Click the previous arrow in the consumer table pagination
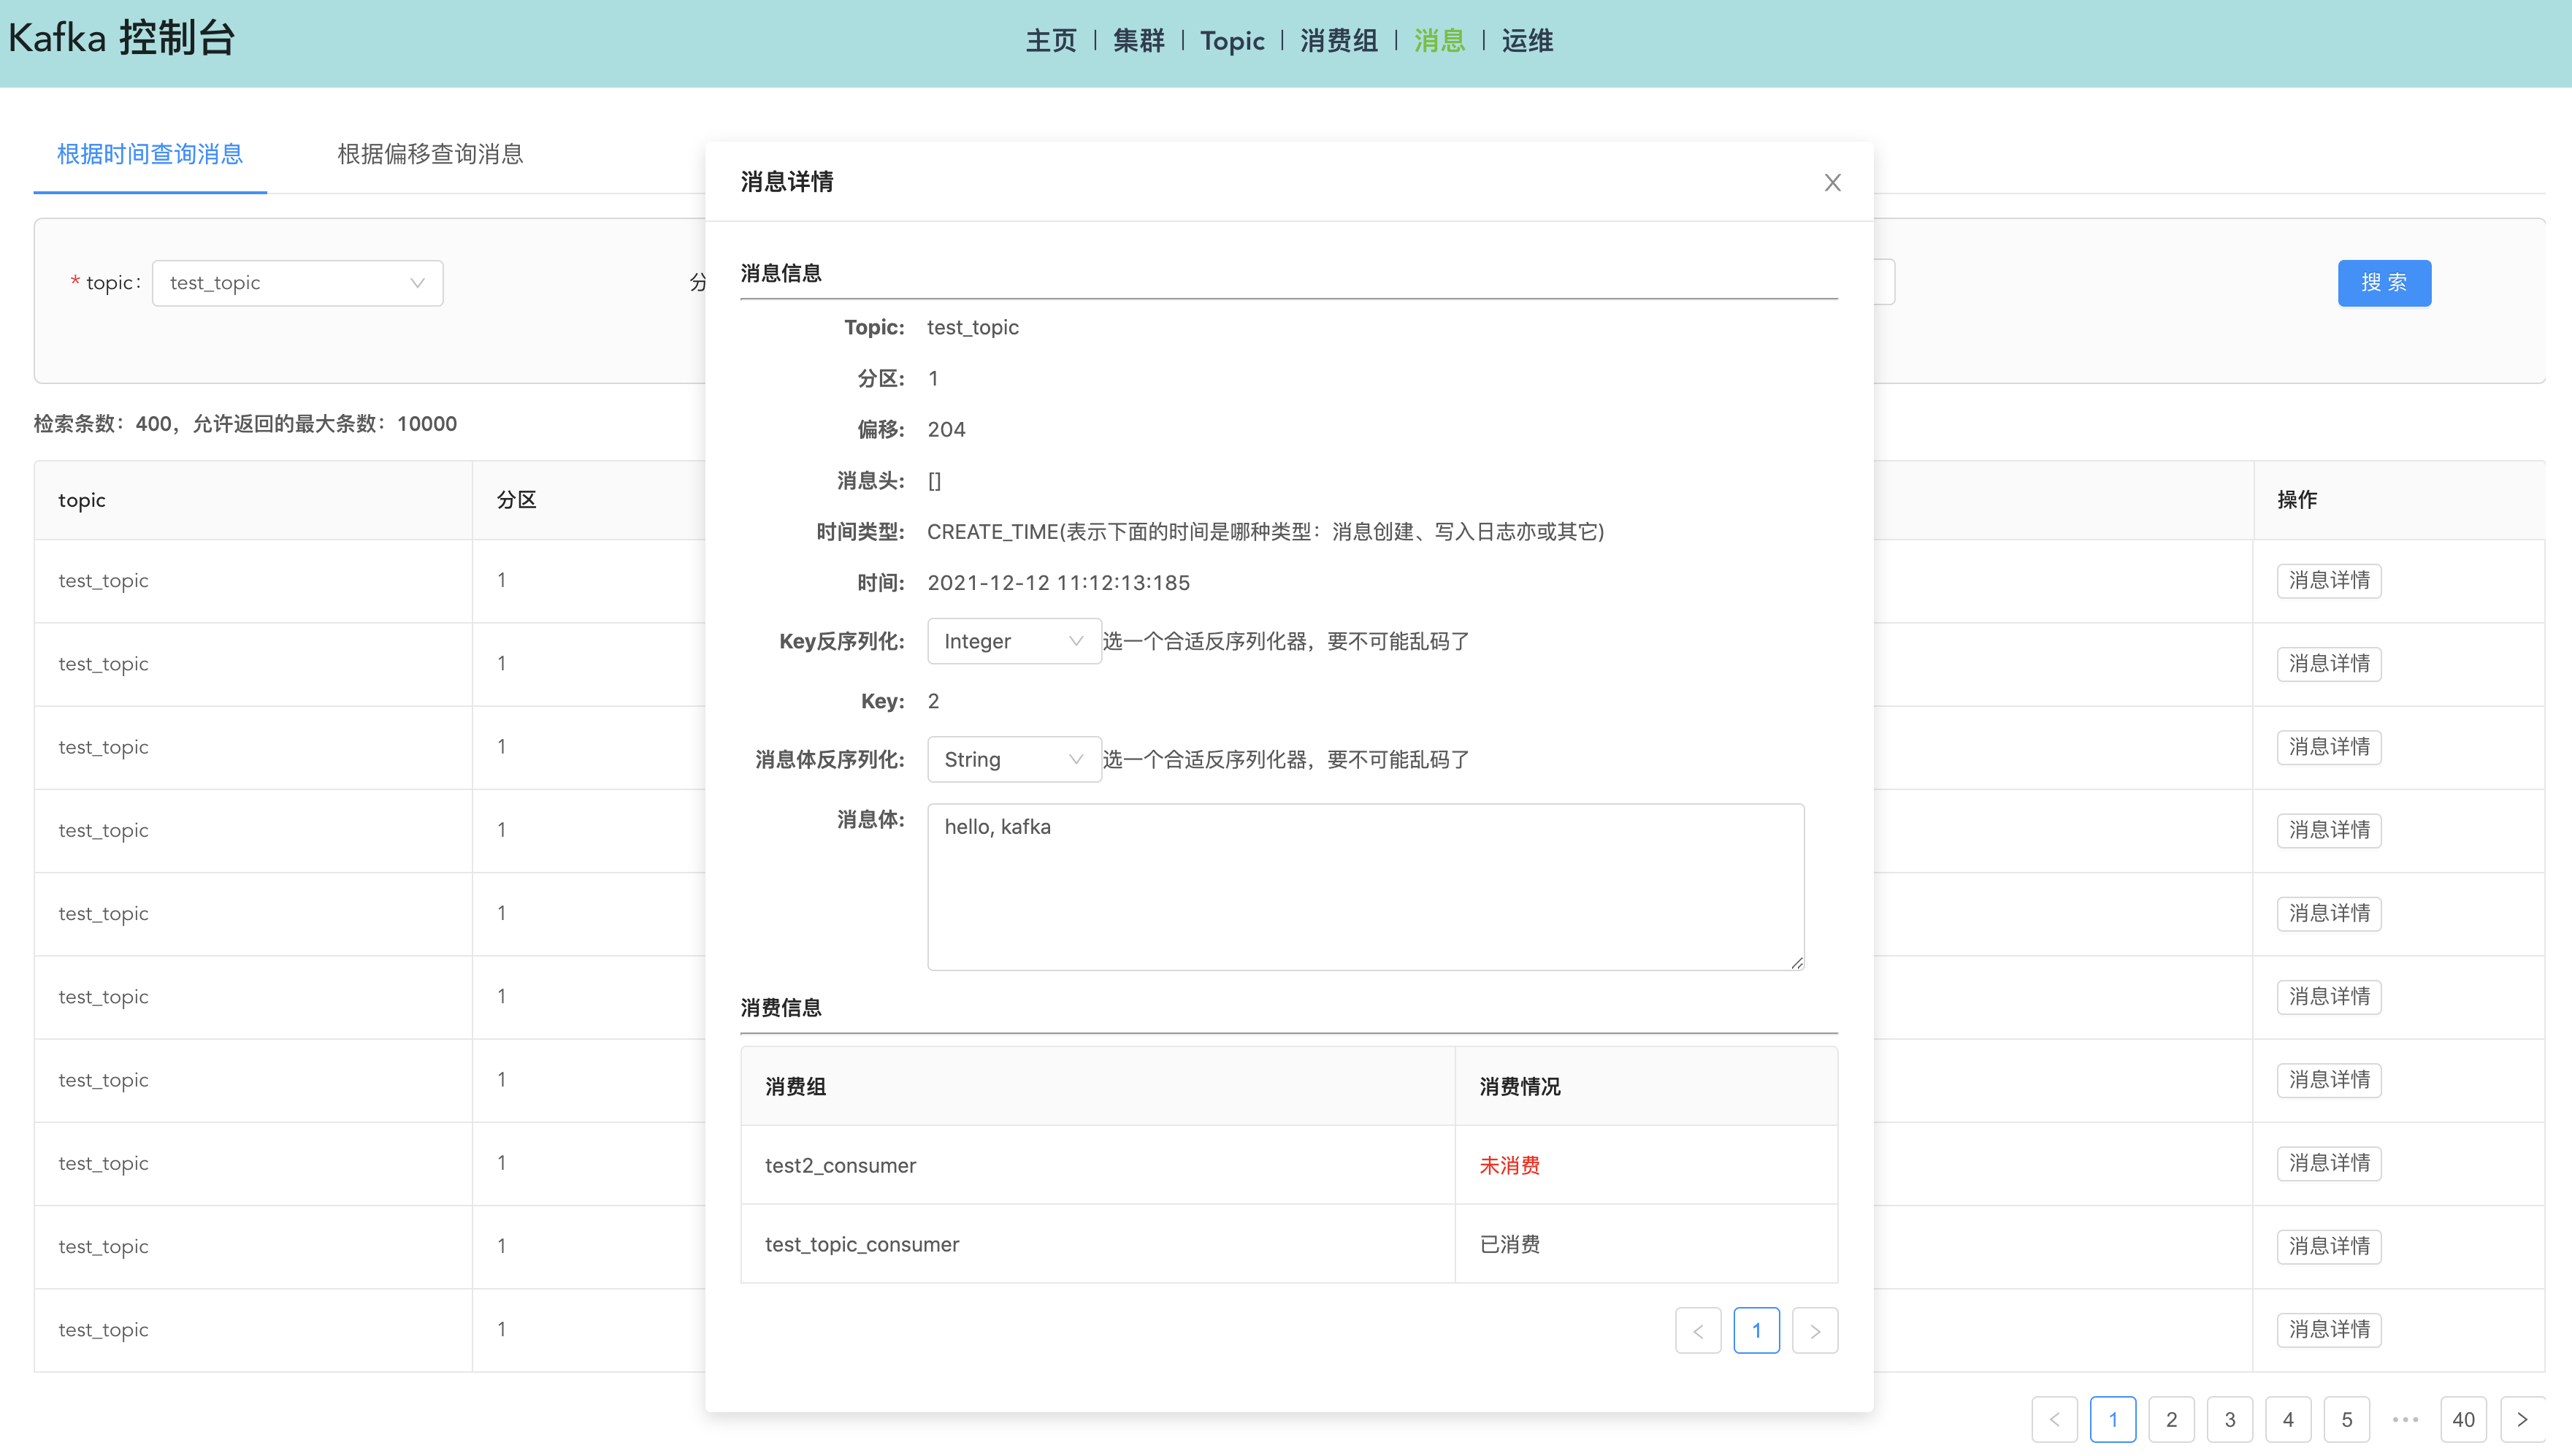Screen dimensions: 2572x1456 click(x=1698, y=1330)
